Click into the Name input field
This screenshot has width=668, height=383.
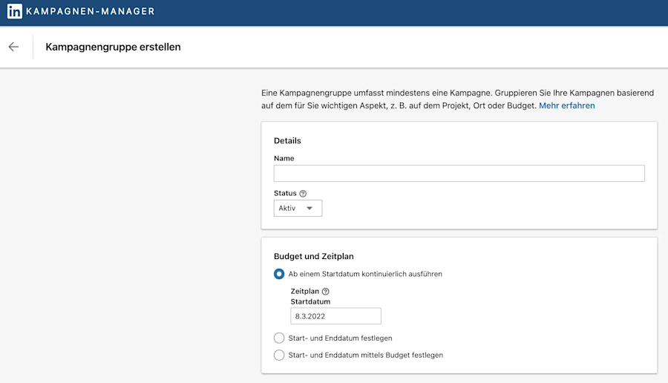click(459, 174)
